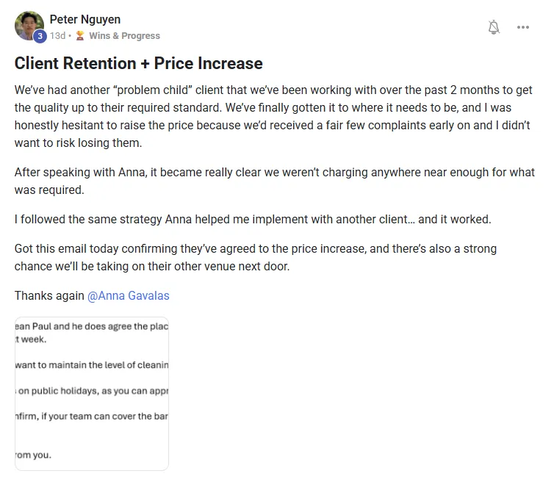Open the @Anna Gavalas mention
This screenshot has height=479, width=554.
pyautogui.click(x=128, y=295)
